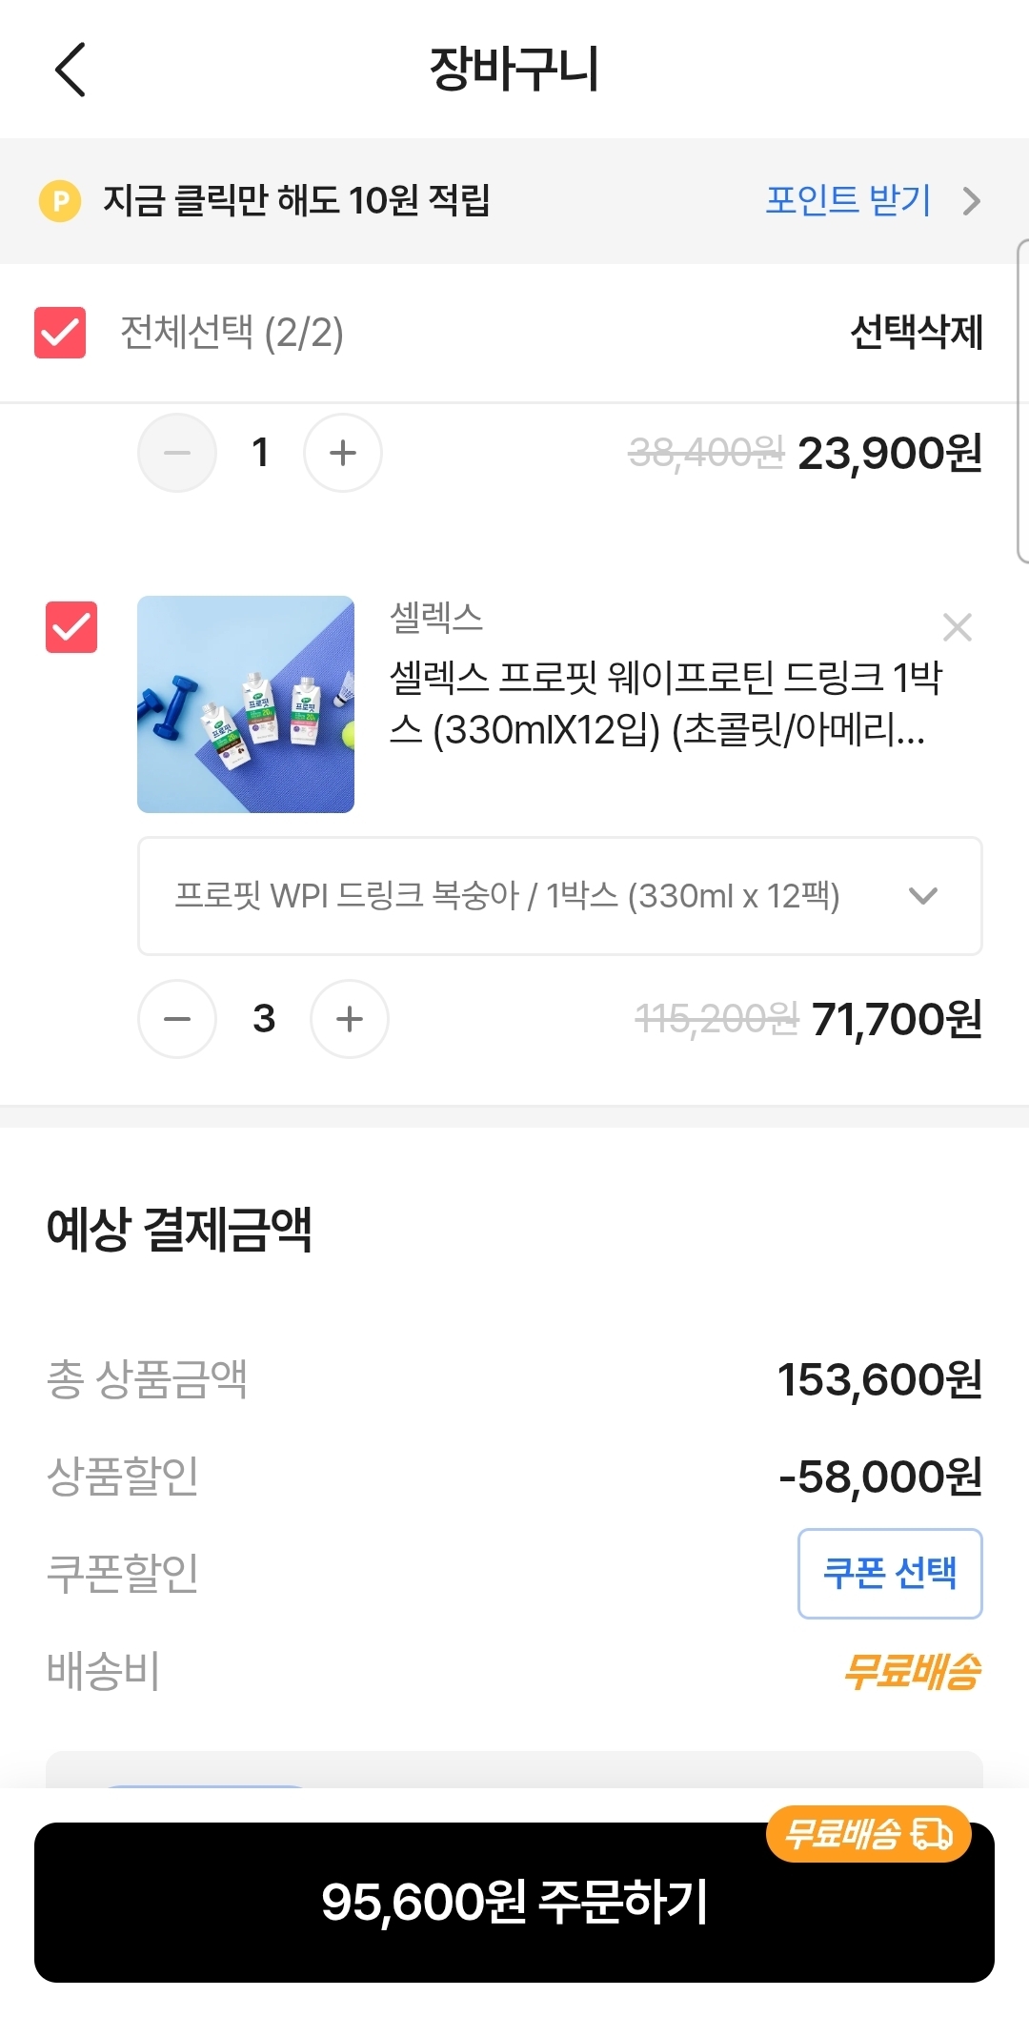
Task: Tap 포인트 받기 link
Action: (848, 200)
